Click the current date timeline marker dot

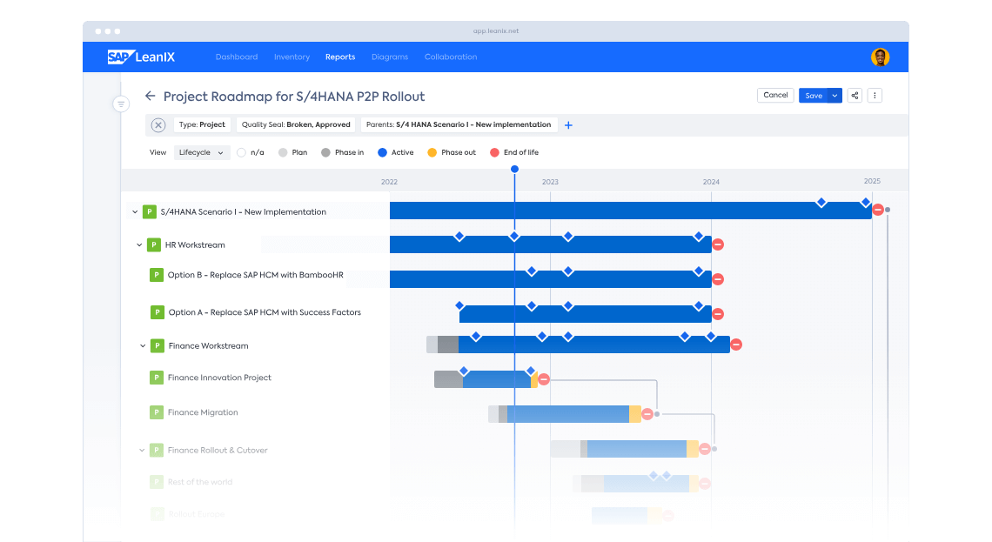[514, 169]
